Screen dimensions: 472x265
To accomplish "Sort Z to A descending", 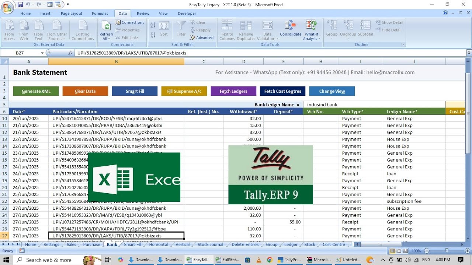I will tap(153, 35).
